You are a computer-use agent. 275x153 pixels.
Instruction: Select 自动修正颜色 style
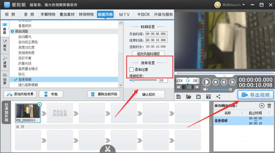tap(28, 42)
